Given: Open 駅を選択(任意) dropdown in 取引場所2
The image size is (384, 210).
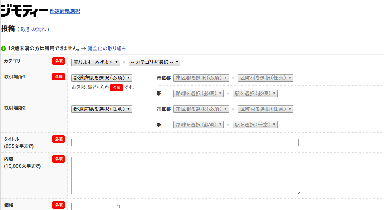Looking at the screenshot, I should (255, 125).
